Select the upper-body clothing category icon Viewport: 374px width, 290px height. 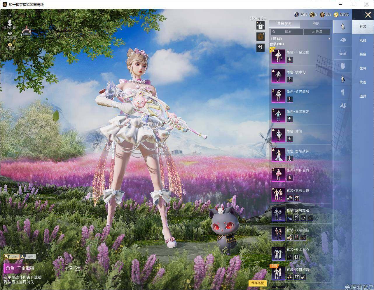pos(343,79)
